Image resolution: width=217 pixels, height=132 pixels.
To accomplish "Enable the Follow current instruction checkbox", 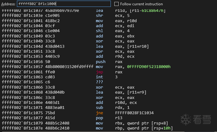I will pyautogui.click(x=116, y=4).
